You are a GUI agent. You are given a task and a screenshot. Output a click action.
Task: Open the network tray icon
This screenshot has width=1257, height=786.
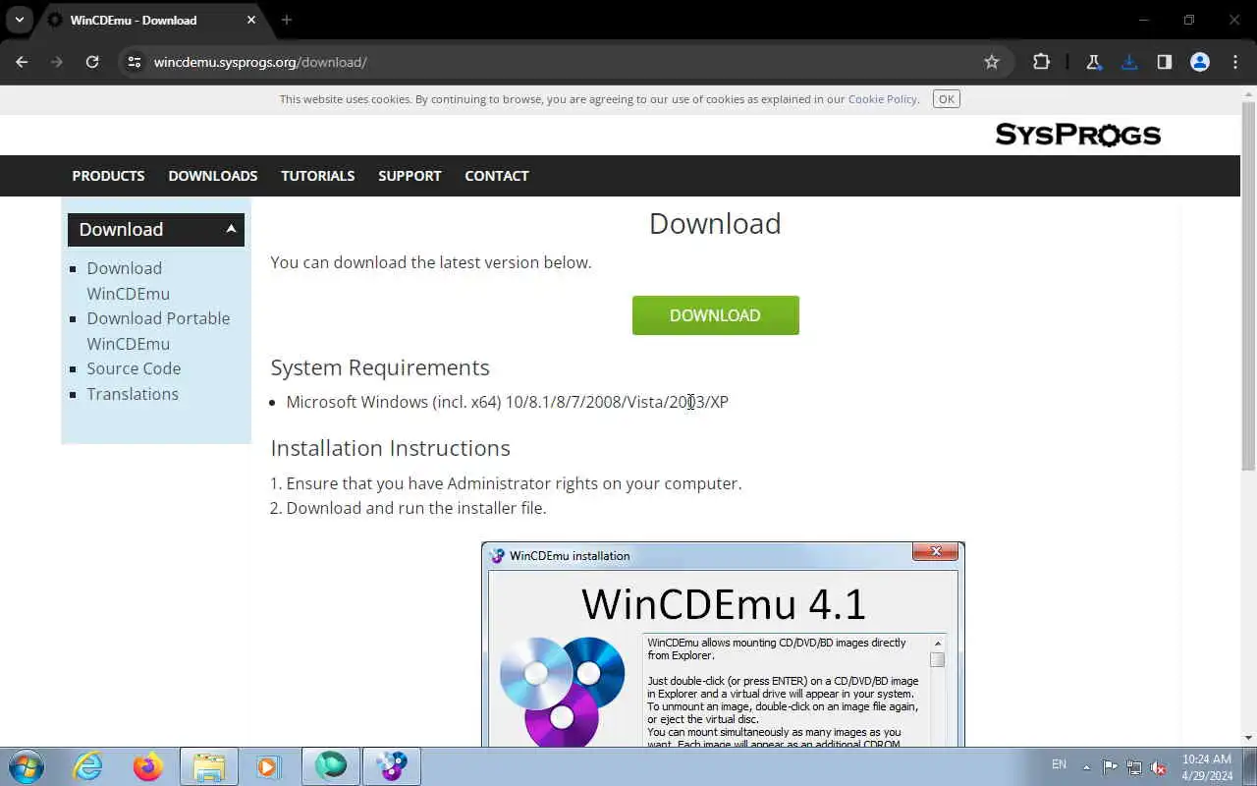[1134, 766]
